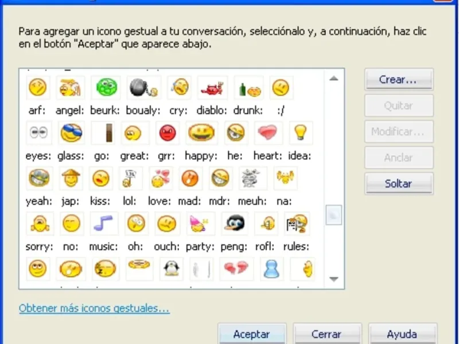The width and height of the screenshot is (459, 344).
Task: Select the party: hat emoticon
Action: point(200,224)
